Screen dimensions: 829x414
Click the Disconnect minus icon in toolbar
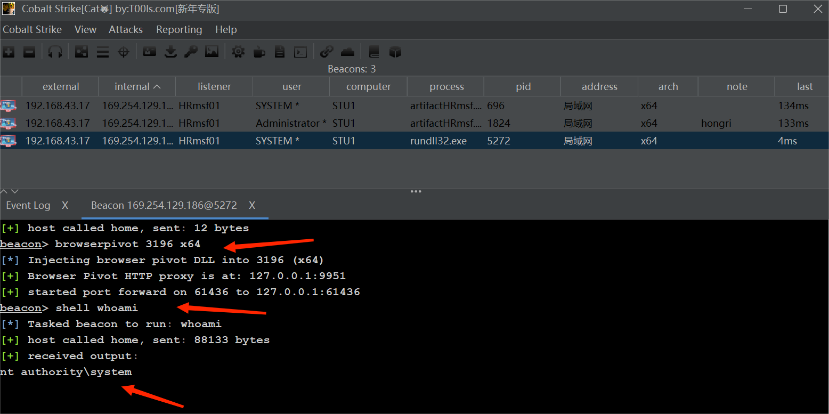[x=29, y=52]
